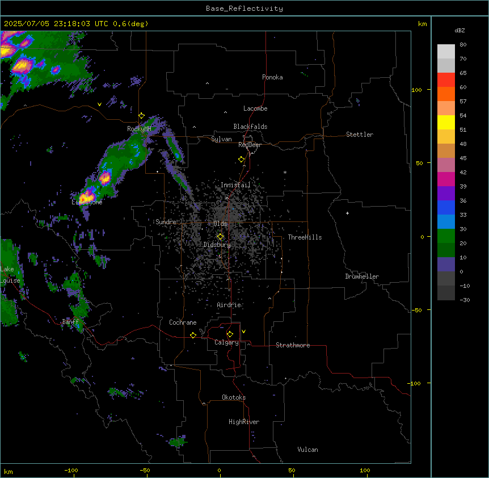This screenshot has width=489, height=478.
Task: Click the light gray 70-80 dBZ legend swatch
Action: tap(446, 52)
